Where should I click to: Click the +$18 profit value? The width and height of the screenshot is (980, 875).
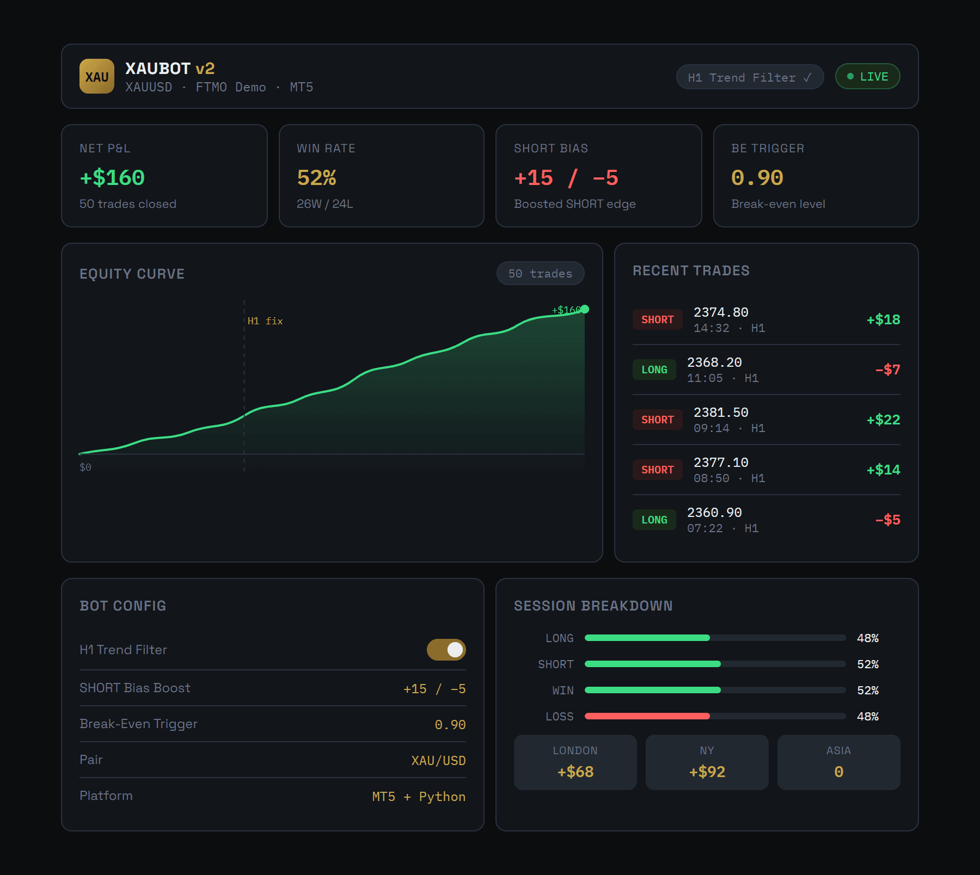pyautogui.click(x=883, y=319)
